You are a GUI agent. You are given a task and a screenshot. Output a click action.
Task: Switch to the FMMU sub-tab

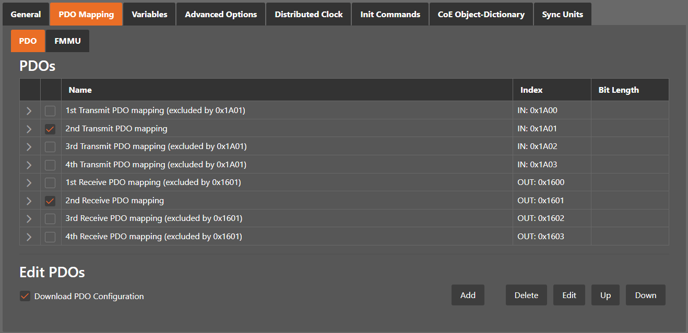tap(67, 41)
